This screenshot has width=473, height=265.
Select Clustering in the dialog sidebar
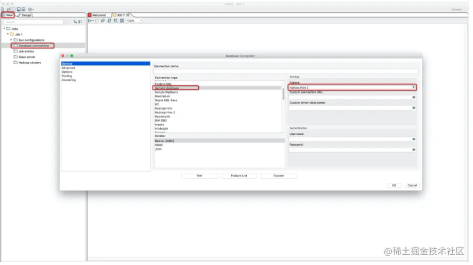[x=69, y=80]
